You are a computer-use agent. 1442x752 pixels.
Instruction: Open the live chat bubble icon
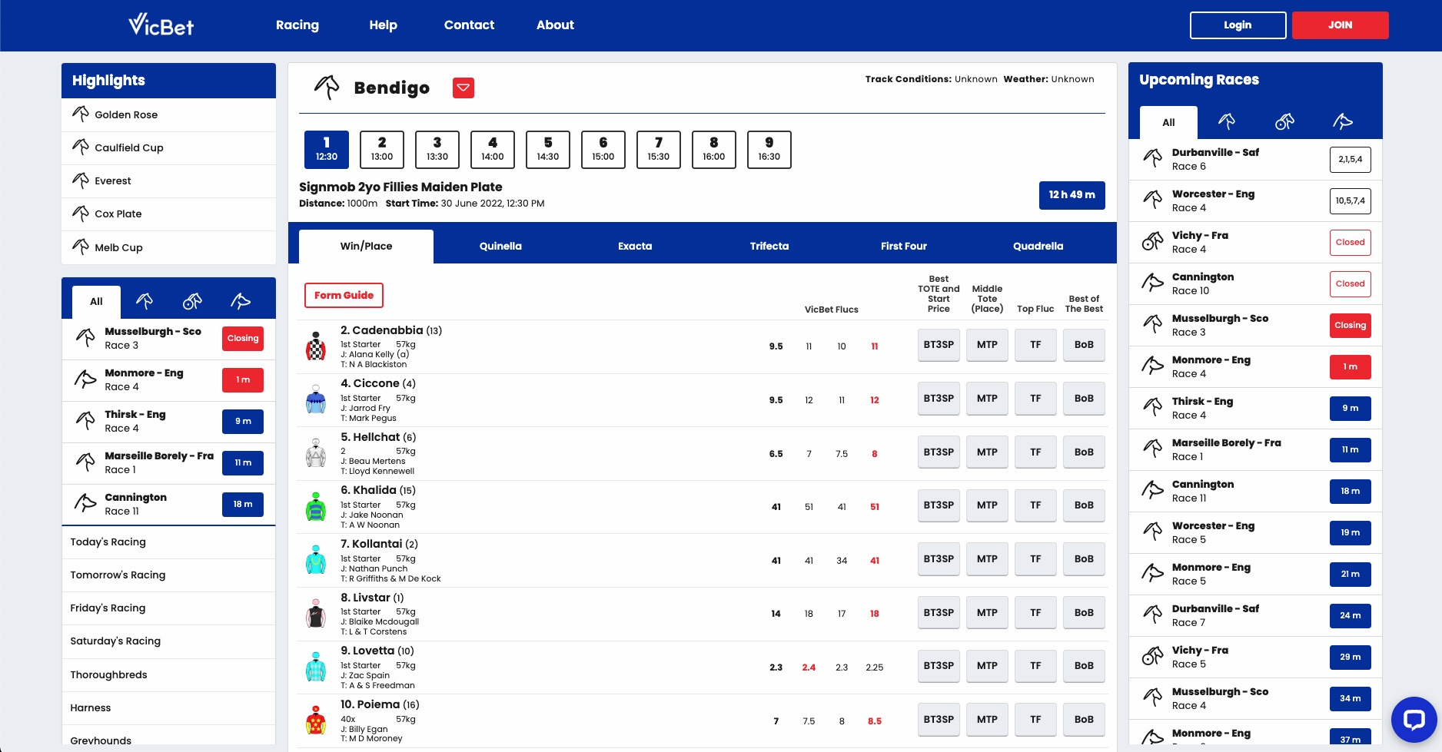click(1414, 720)
